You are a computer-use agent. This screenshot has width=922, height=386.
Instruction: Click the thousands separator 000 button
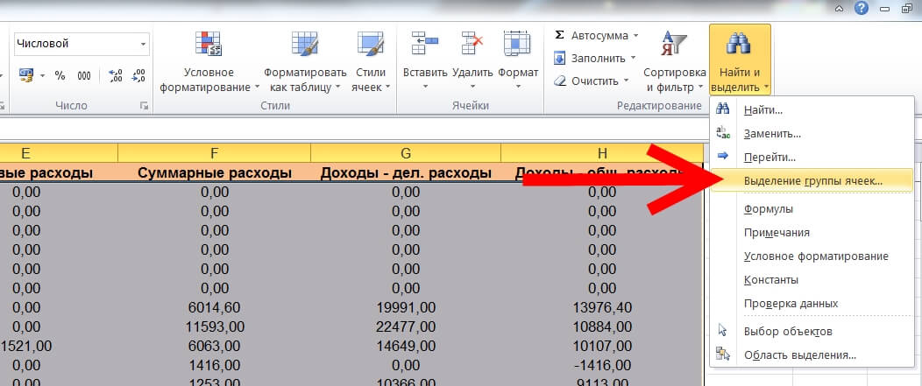[84, 76]
